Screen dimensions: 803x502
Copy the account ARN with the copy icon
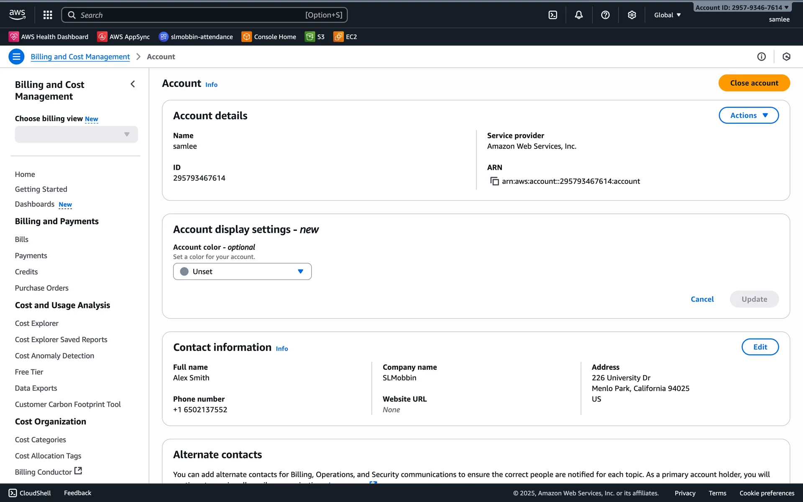tap(494, 181)
